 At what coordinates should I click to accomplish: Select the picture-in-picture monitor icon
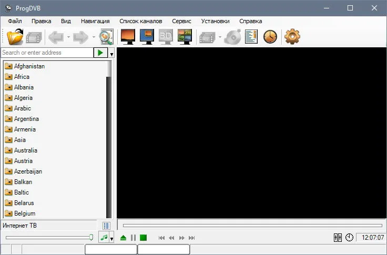(x=147, y=37)
